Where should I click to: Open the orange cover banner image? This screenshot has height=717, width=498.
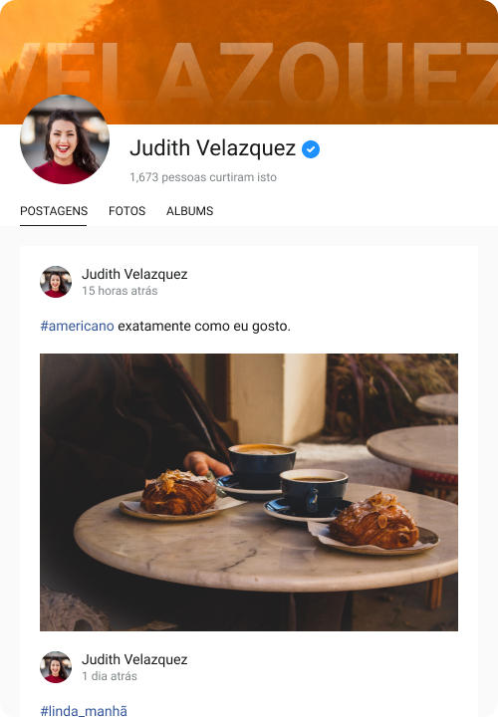(249, 62)
